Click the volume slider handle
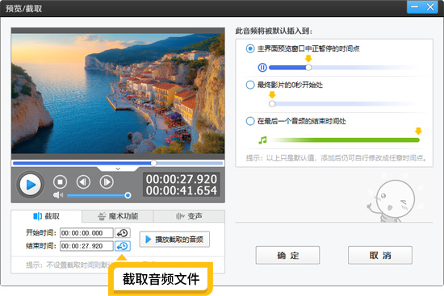This screenshot has width=444, height=296. tap(128, 195)
